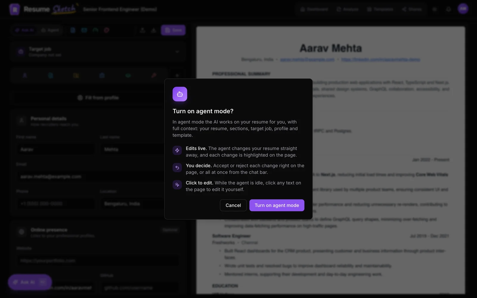This screenshot has width=477, height=298.
Task: Click the 'You decide.' feature text
Action: point(199,166)
